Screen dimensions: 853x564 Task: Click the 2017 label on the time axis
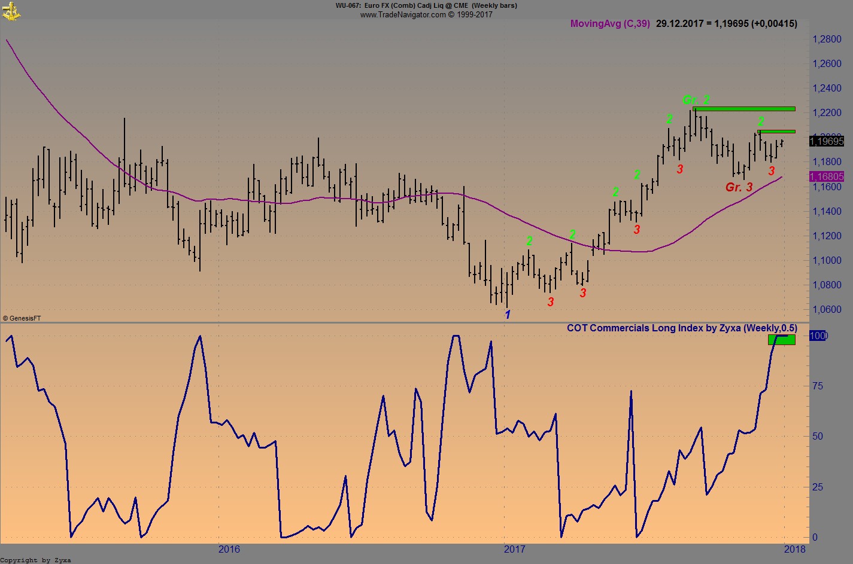point(515,548)
